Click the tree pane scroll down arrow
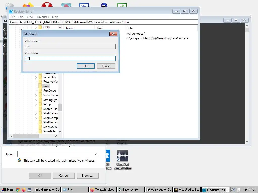 pos(60,131)
